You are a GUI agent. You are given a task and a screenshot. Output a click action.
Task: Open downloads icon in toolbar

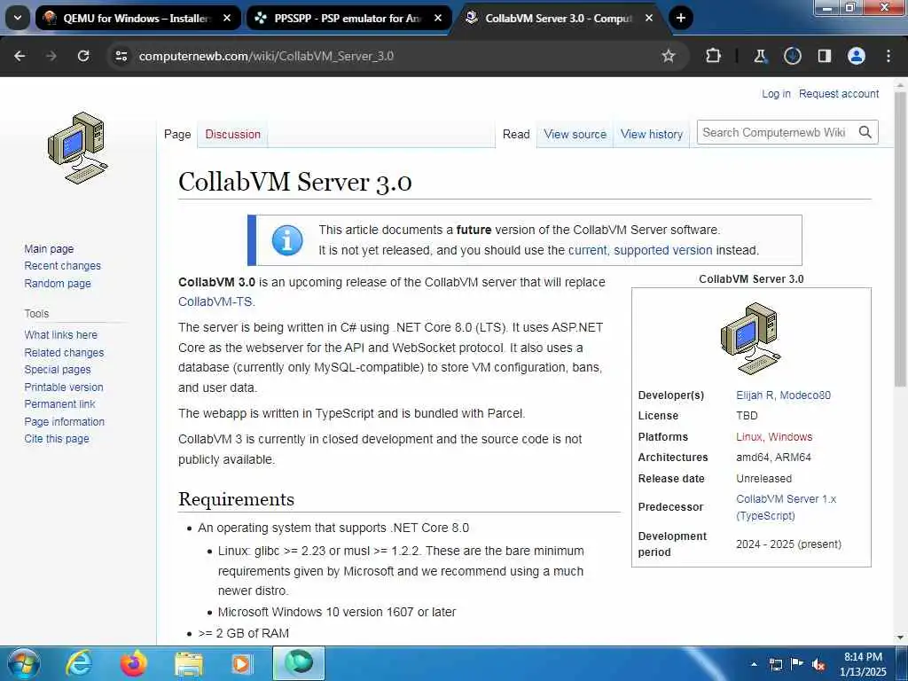[x=792, y=56]
